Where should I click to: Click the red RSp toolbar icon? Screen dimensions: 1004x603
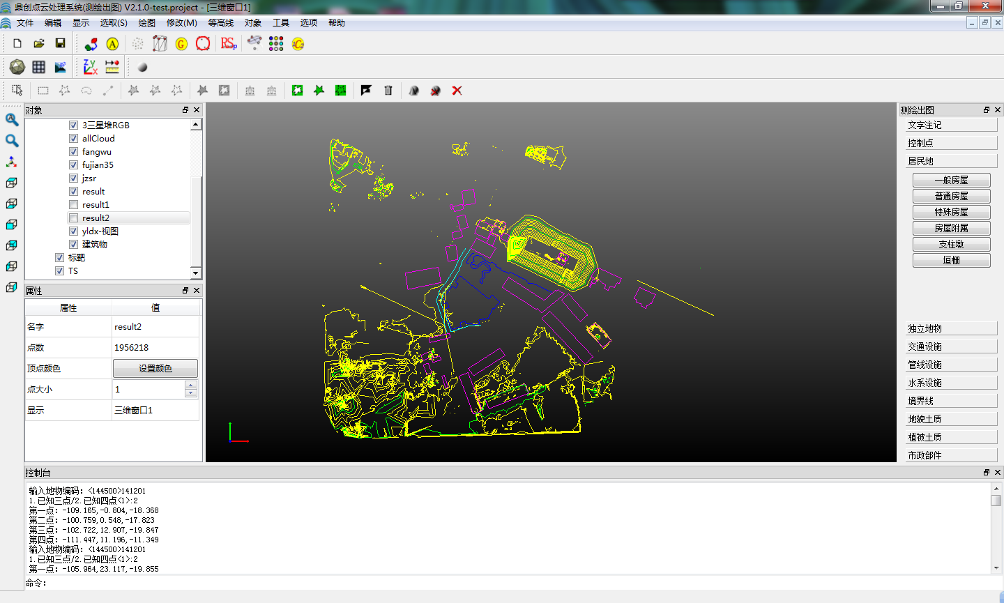[x=229, y=44]
